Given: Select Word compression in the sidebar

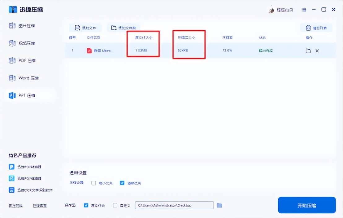Looking at the screenshot, I should [24, 78].
